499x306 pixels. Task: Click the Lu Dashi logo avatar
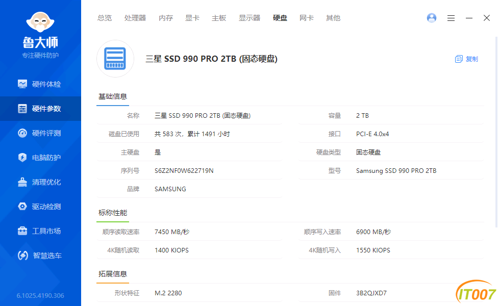tap(40, 22)
